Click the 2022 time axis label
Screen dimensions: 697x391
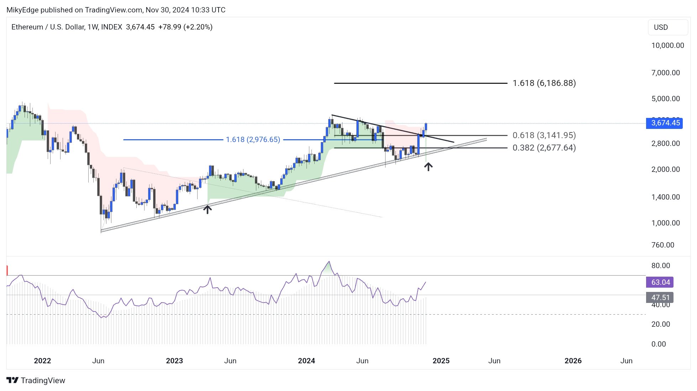click(x=42, y=361)
